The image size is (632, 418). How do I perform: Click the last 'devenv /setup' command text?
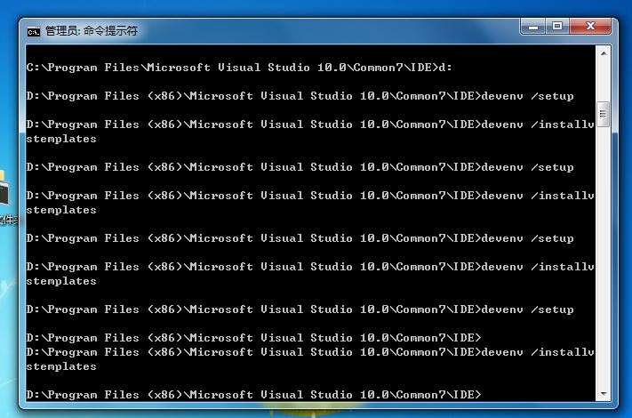pos(527,309)
